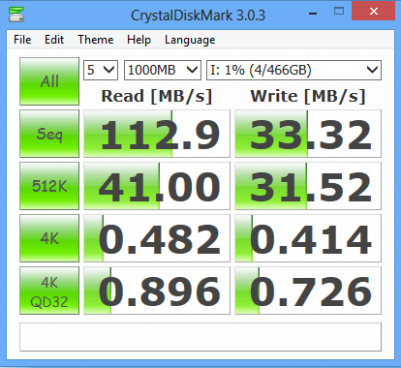Run the Seq sequential test
The width and height of the screenshot is (401, 368).
click(49, 134)
